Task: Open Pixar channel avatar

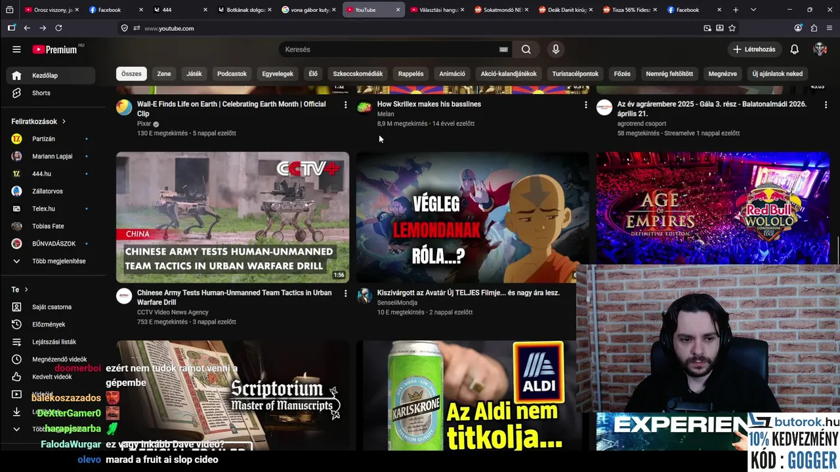Action: click(x=124, y=108)
